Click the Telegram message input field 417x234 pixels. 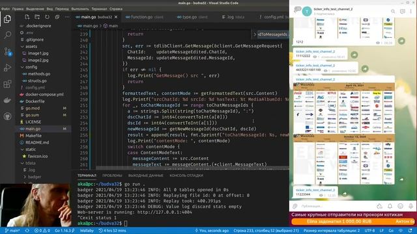coord(336,206)
